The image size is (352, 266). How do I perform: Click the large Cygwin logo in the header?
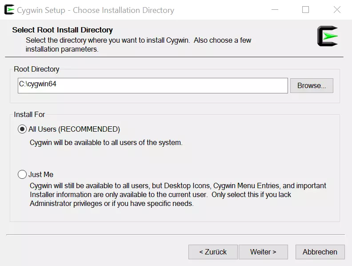[327, 36]
